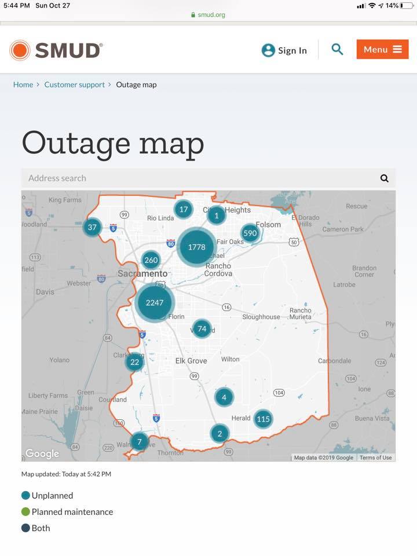Image resolution: width=417 pixels, height=556 pixels.
Task: Click the 37 outage cluster marker
Action: [x=92, y=227]
